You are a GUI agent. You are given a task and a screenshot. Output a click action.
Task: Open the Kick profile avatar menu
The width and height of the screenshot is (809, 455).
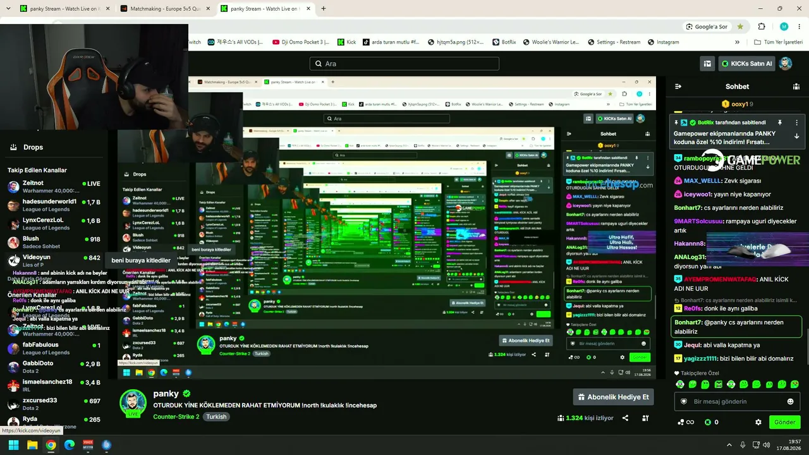click(786, 63)
